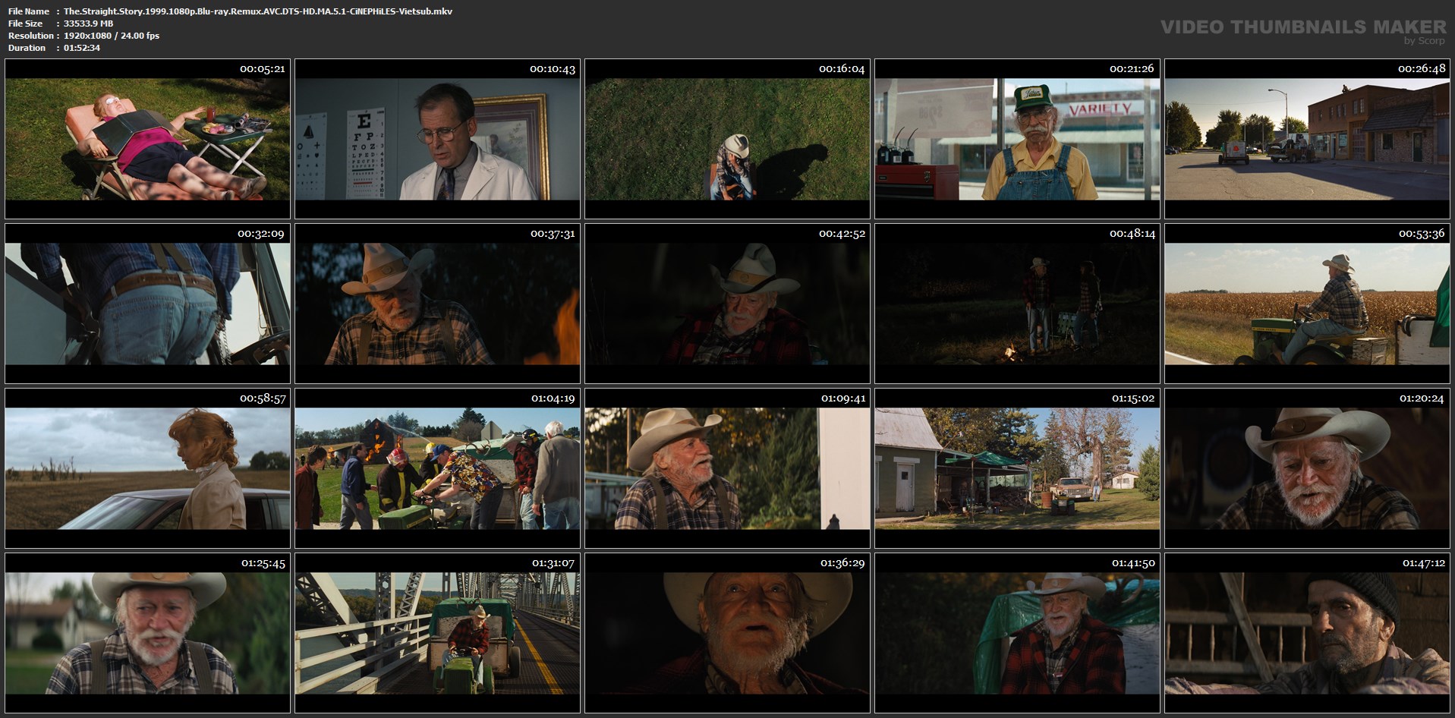This screenshot has height=718, width=1455.
Task: Select the cowboy hat frame 01:09:41
Action: click(727, 468)
